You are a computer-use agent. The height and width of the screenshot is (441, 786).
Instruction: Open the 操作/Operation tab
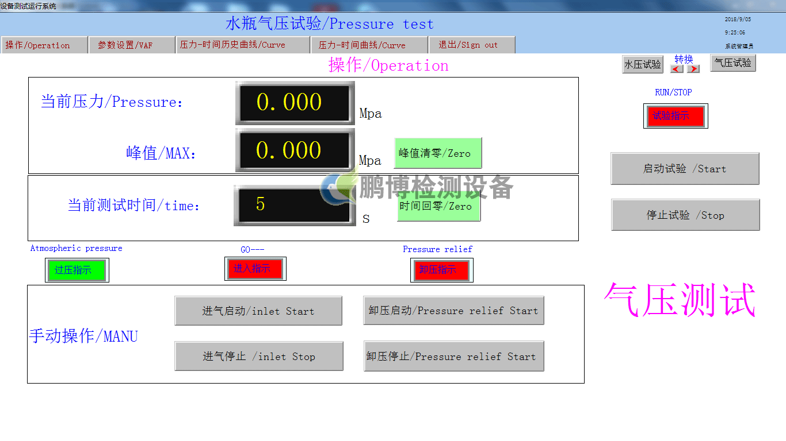pos(45,45)
